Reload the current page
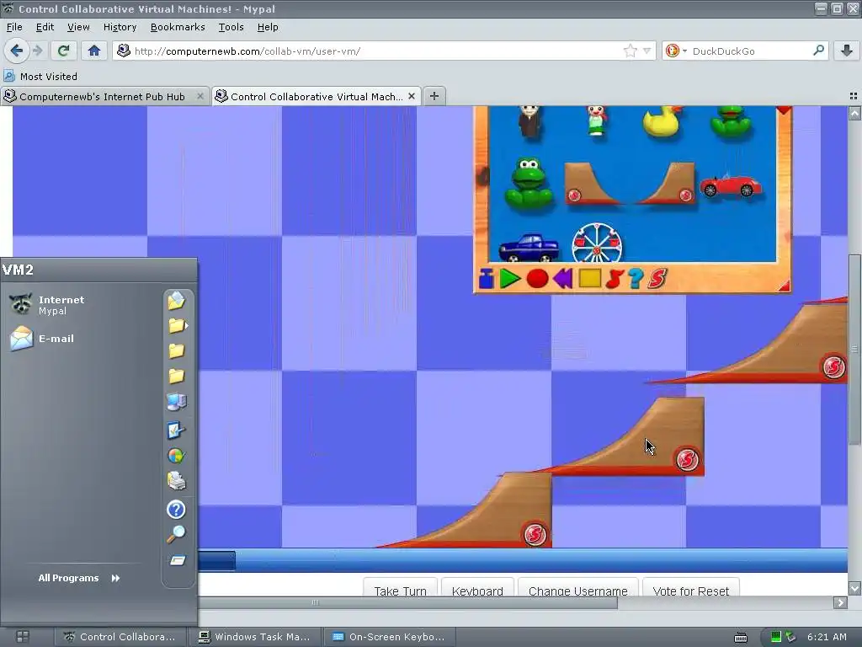862x647 pixels. 63,51
